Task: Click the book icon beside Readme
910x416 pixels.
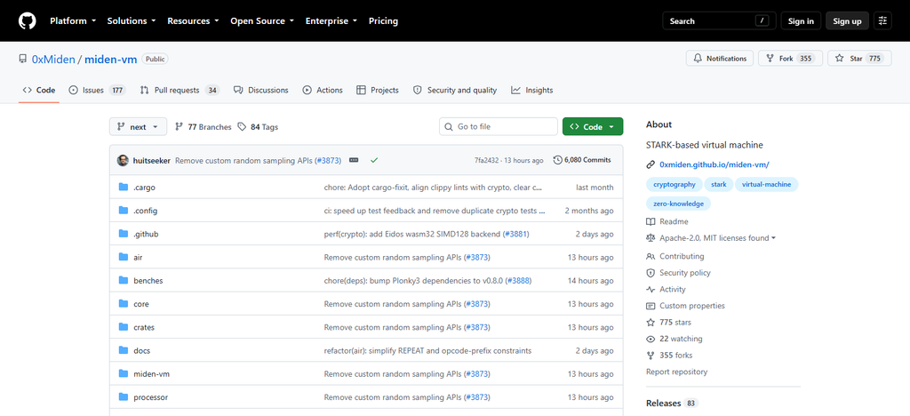Action: (650, 221)
